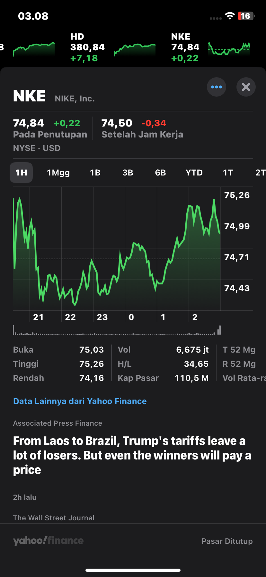Tap the -0,34 after-hours change

coord(154,123)
